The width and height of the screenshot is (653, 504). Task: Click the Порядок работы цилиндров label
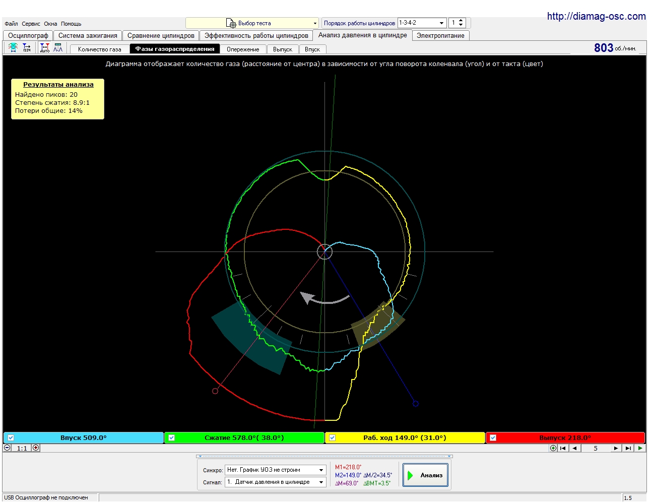tap(359, 23)
